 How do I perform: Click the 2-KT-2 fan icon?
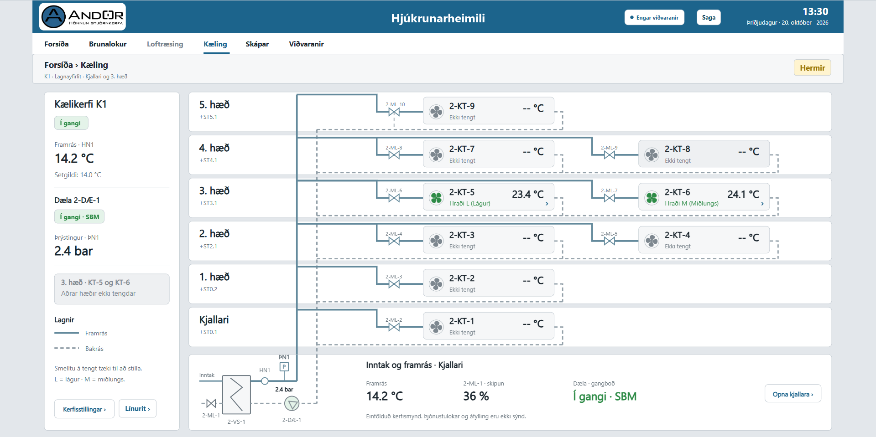pos(436,284)
